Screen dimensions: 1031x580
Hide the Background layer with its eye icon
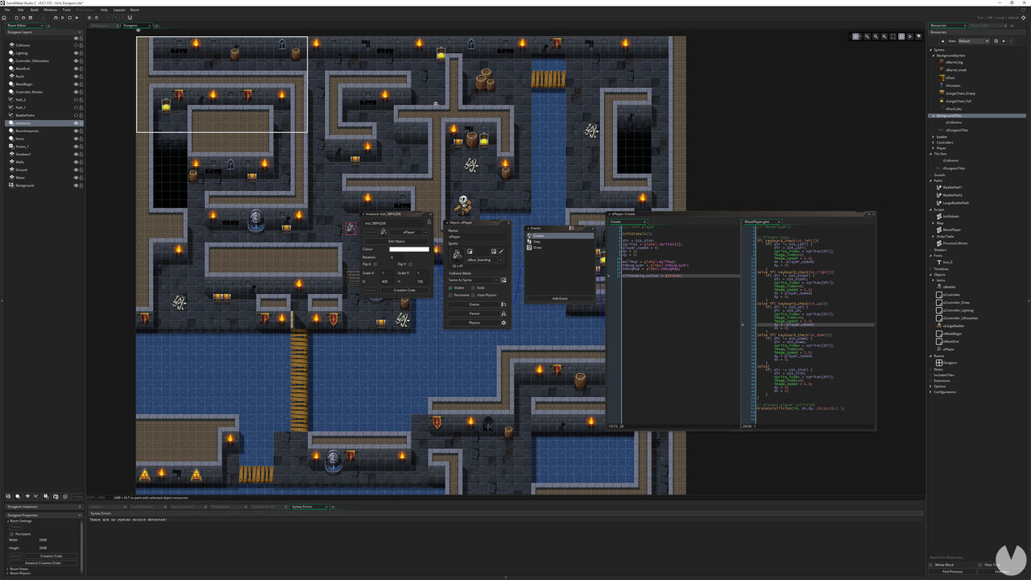77,185
